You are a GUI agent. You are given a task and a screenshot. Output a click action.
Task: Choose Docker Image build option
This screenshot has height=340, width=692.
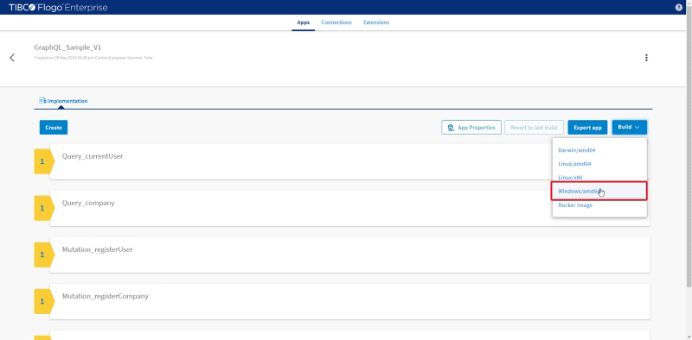[599, 205]
